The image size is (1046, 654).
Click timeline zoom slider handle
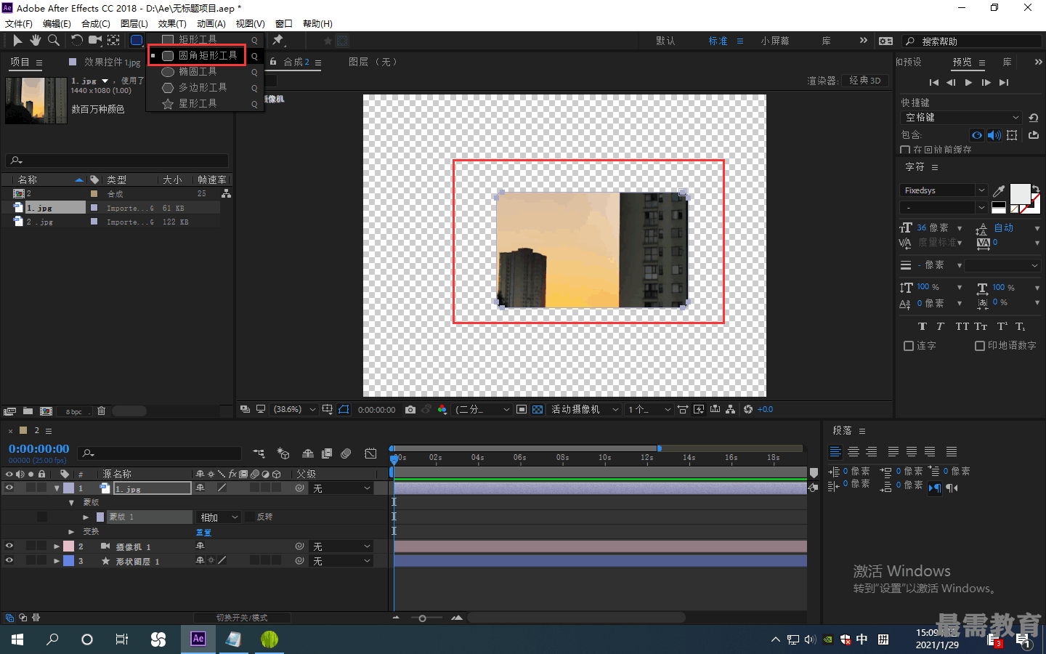pos(423,618)
